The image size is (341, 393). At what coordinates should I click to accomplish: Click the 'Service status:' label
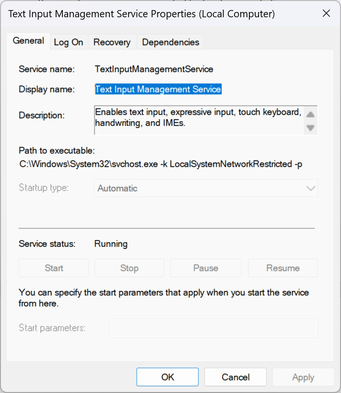pyautogui.click(x=47, y=244)
